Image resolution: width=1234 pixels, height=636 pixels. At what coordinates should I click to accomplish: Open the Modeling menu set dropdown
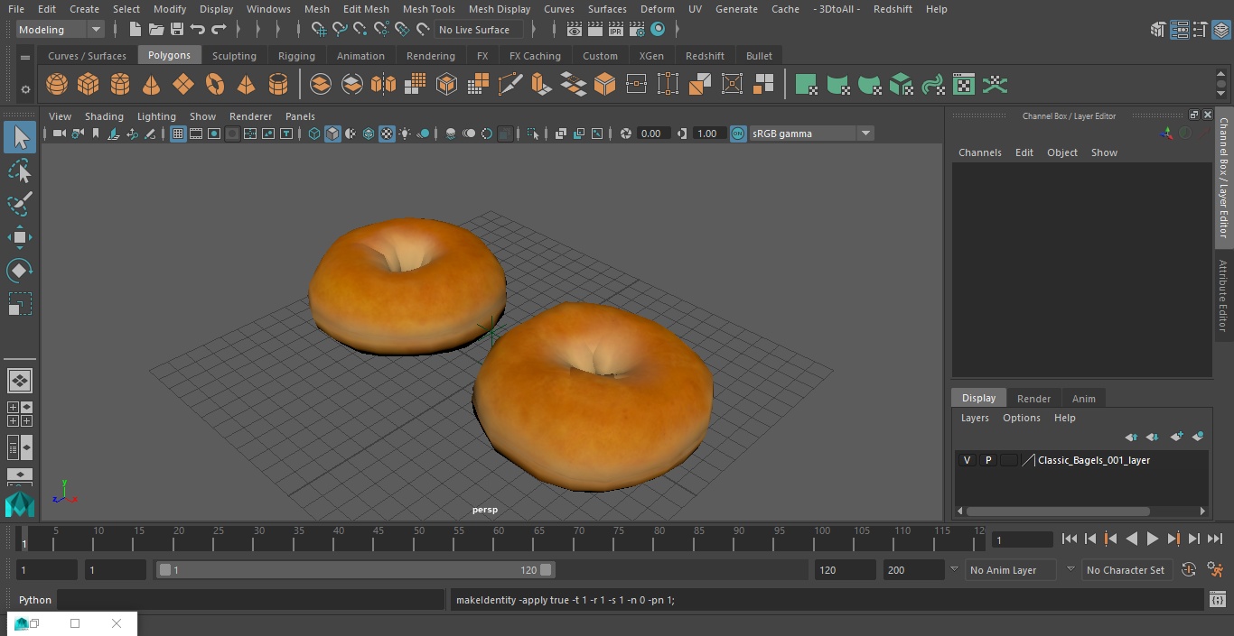pyautogui.click(x=61, y=30)
